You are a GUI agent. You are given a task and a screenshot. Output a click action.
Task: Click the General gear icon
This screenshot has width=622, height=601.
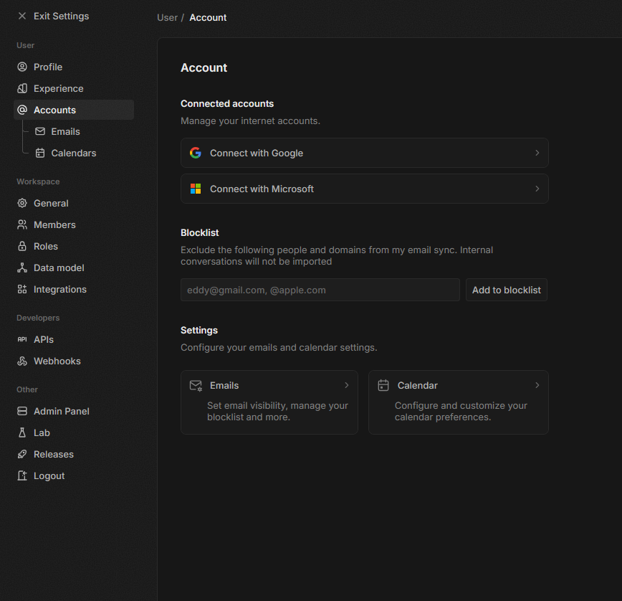click(x=22, y=203)
